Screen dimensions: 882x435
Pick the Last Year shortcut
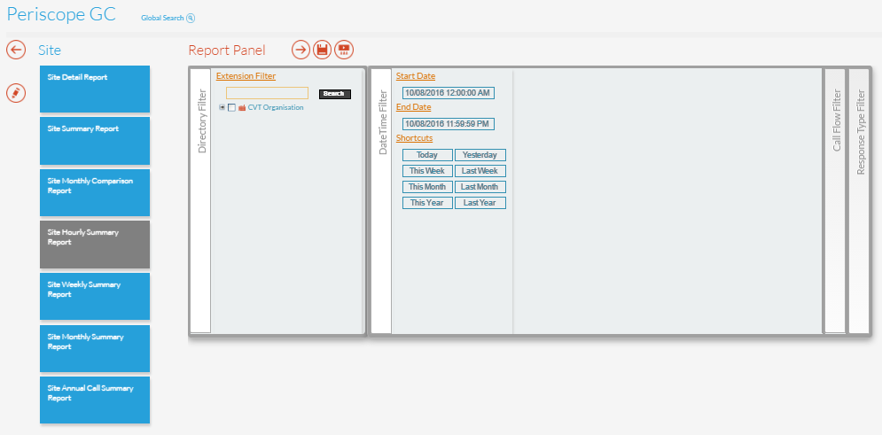point(480,203)
